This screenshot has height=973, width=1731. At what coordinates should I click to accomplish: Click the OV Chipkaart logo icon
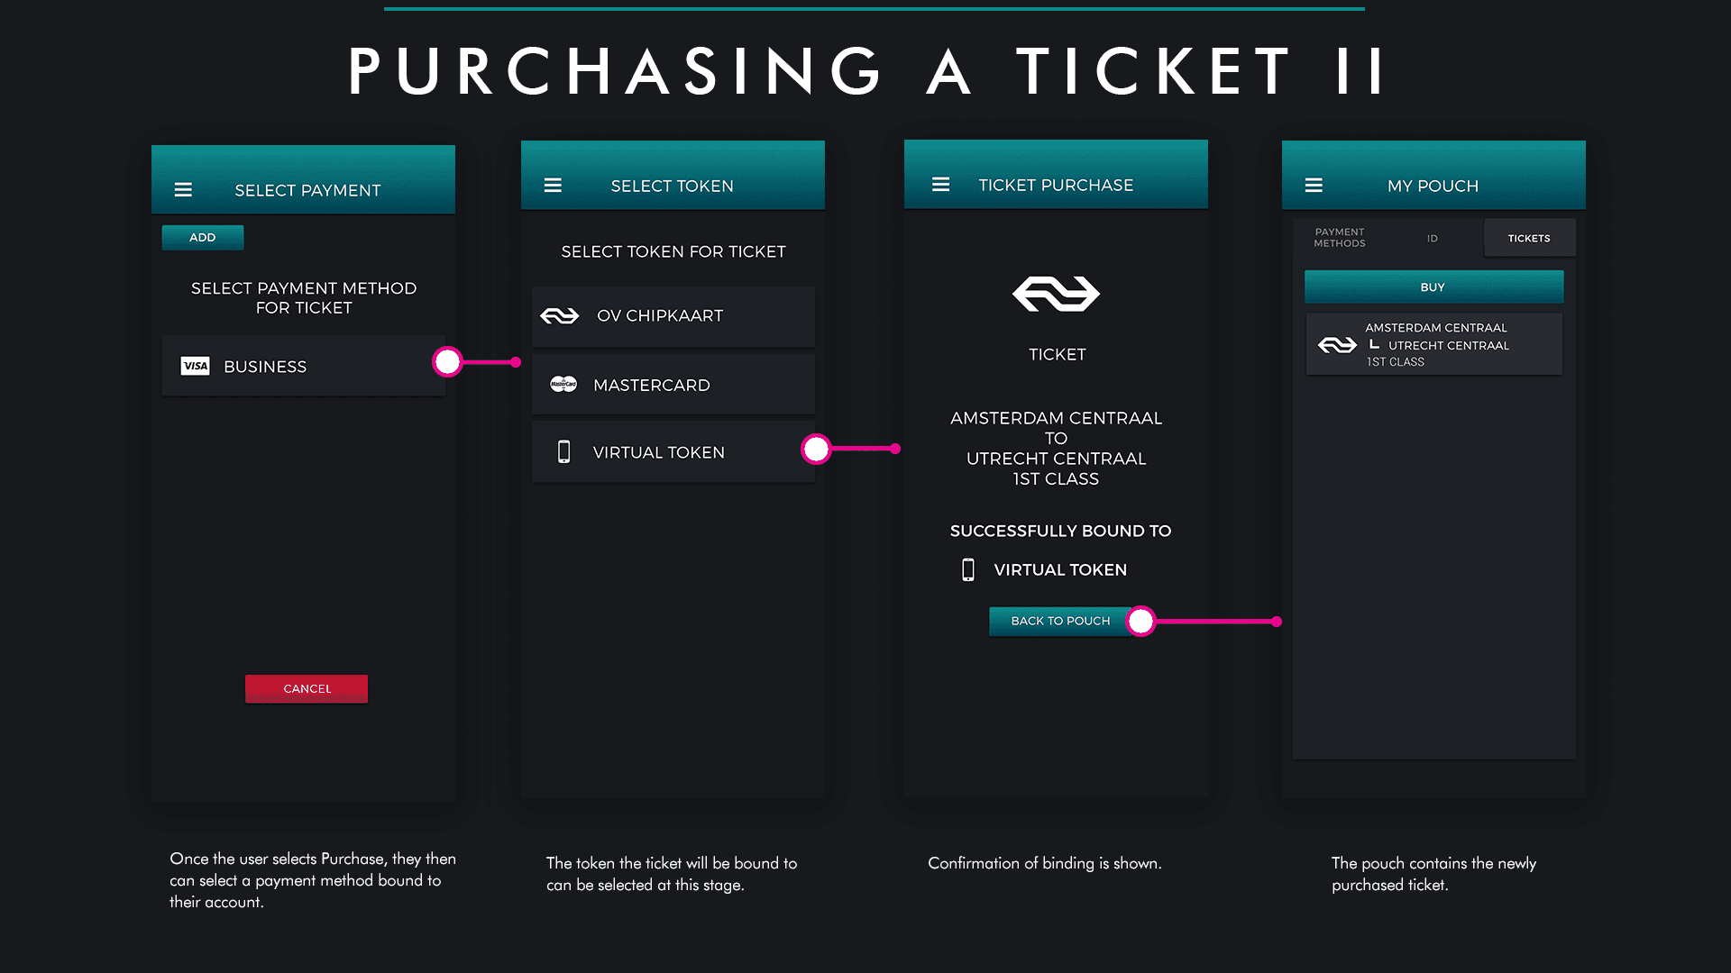coord(559,316)
